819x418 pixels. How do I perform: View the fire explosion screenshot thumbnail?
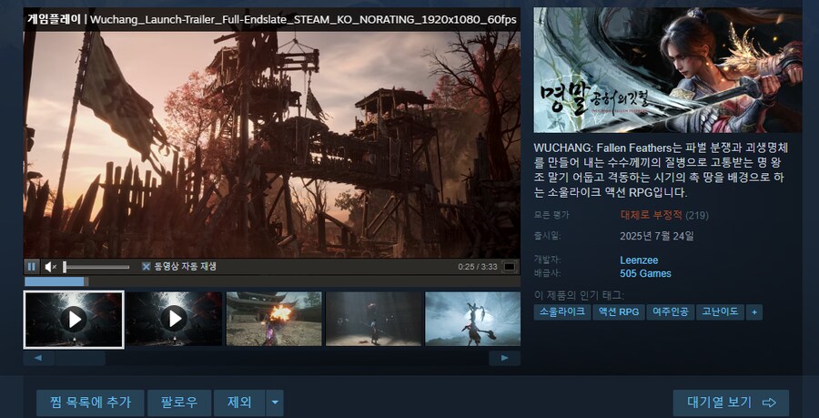click(x=274, y=319)
